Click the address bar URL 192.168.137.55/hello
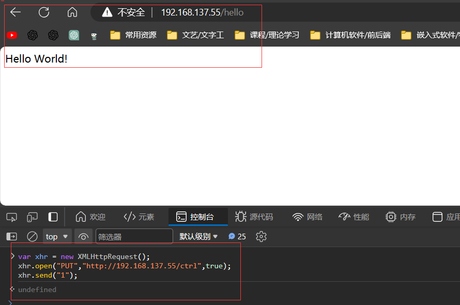Screen dimensions: 460x305 (202, 12)
